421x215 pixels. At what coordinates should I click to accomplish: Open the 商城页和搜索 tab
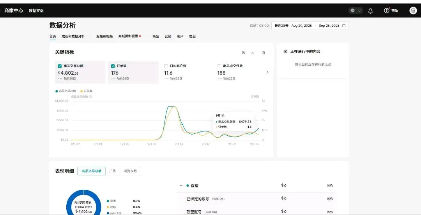click(x=128, y=36)
